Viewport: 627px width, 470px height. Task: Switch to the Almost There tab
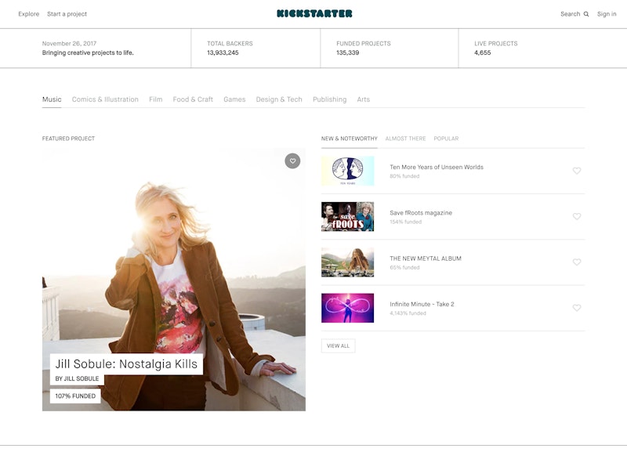coord(405,139)
